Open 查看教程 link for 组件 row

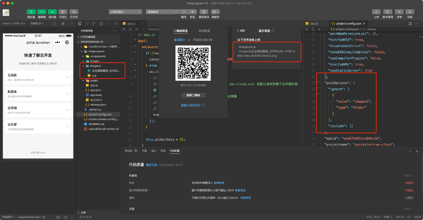point(219,183)
